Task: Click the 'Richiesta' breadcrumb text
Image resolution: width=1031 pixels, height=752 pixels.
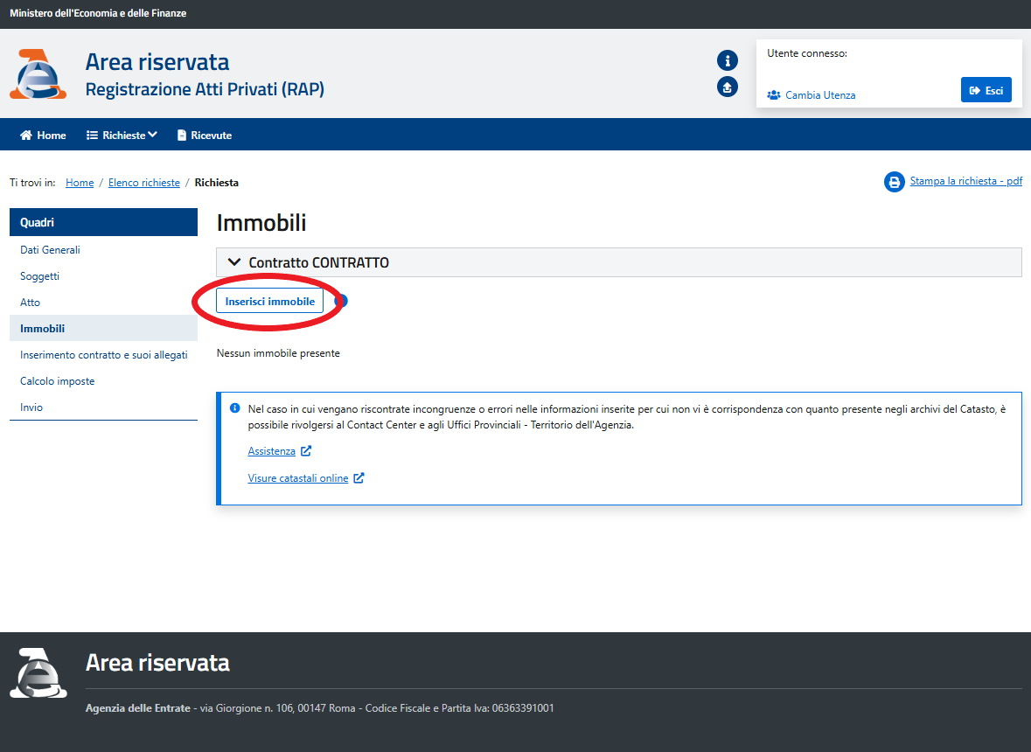Action: pos(216,183)
